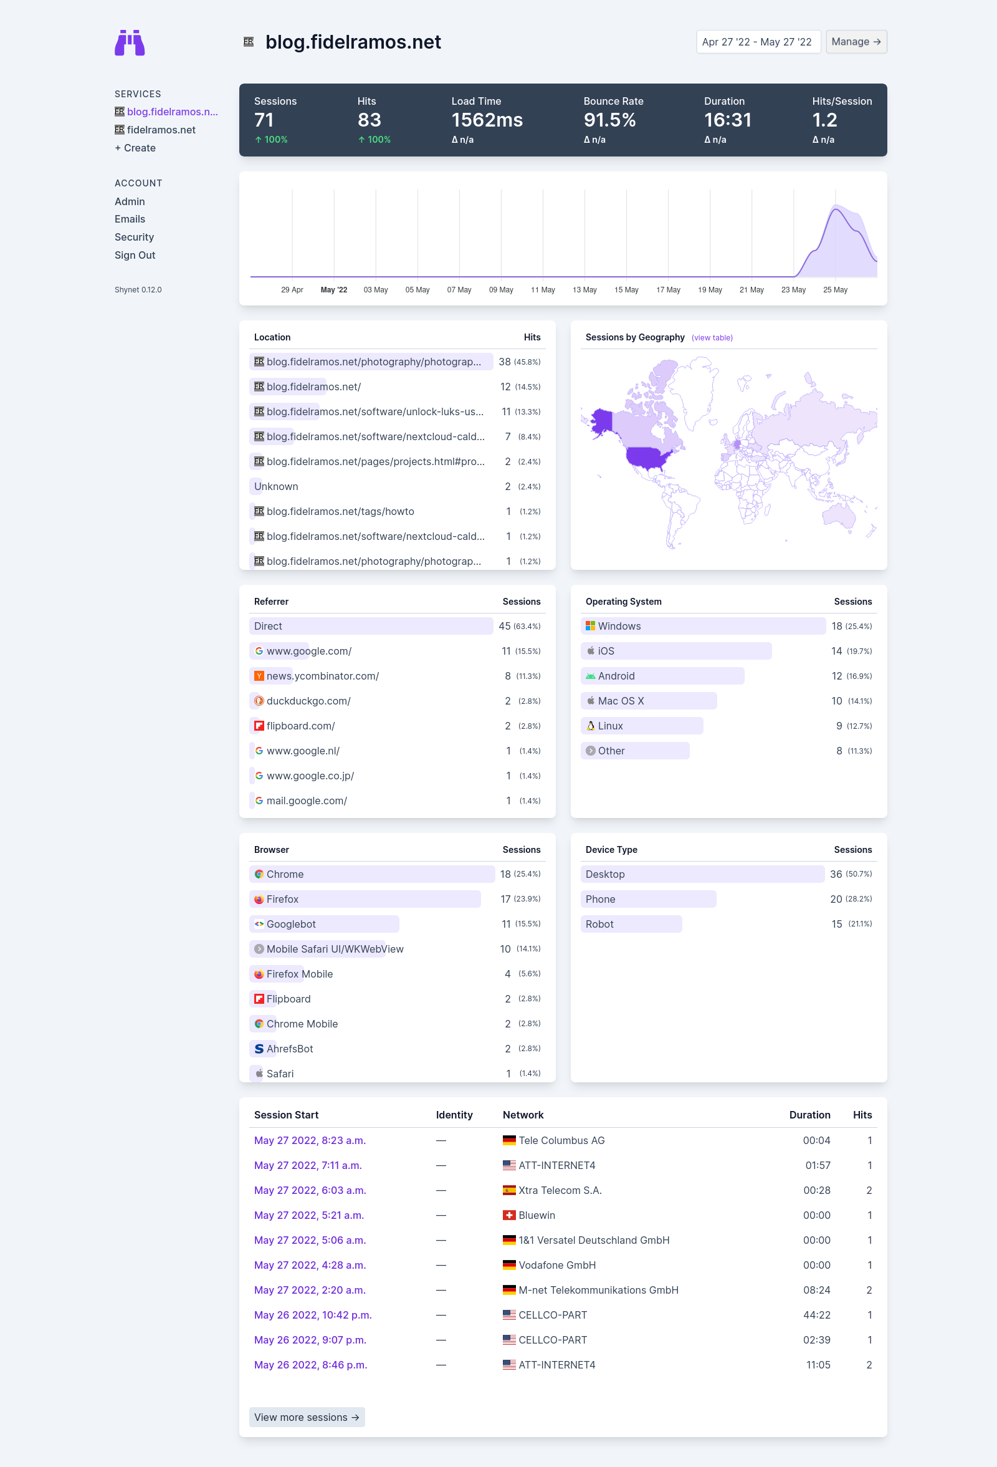Click the Shynet binoculars logo

[129, 42]
